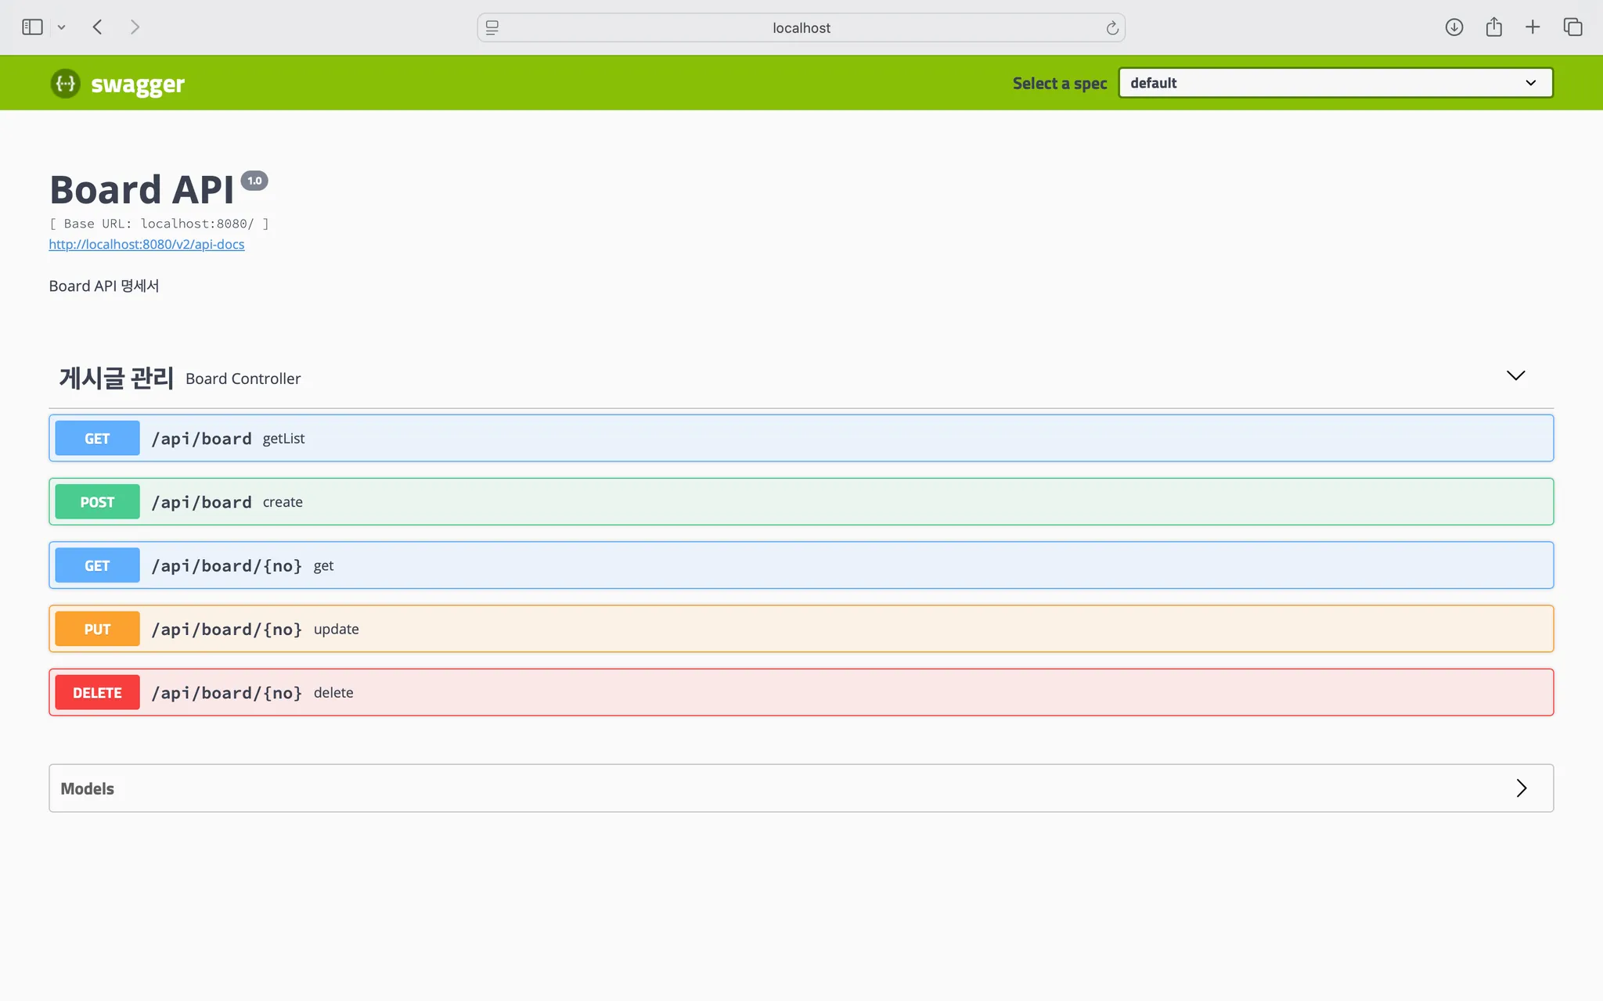The height and width of the screenshot is (1001, 1603).
Task: Reload the page with the refresh icon
Action: point(1111,28)
